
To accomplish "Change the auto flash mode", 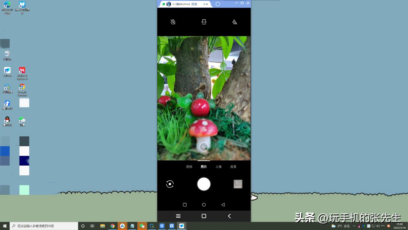I will pyautogui.click(x=234, y=21).
